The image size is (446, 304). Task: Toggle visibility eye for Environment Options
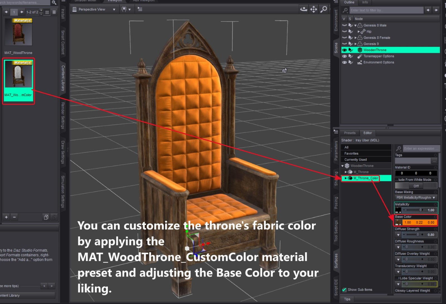click(345, 62)
